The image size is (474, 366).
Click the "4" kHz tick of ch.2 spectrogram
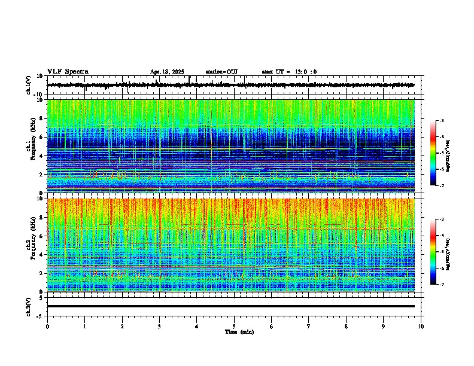pos(41,255)
